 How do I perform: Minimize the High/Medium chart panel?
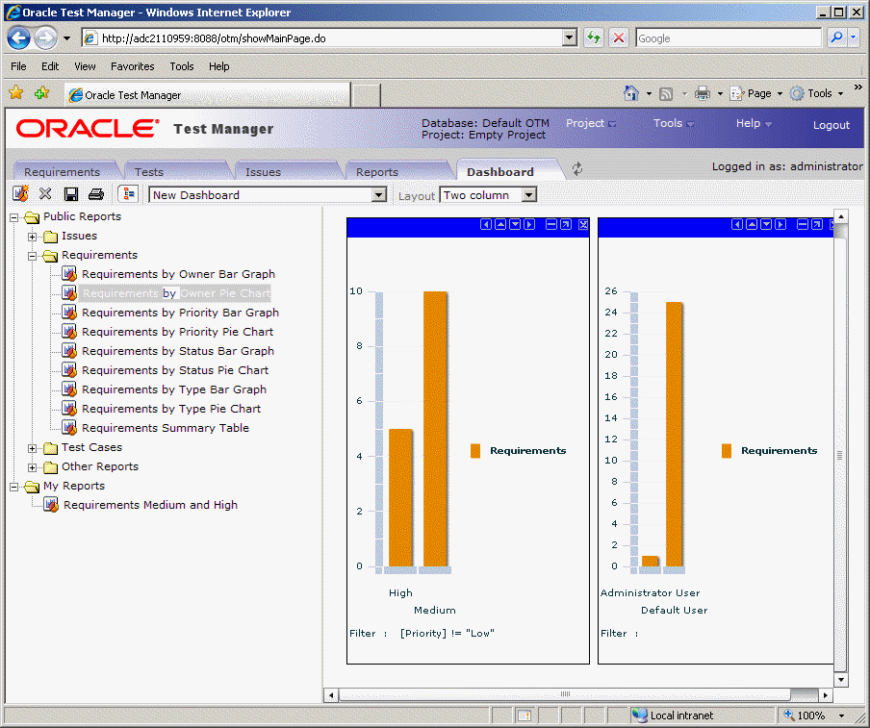[551, 224]
